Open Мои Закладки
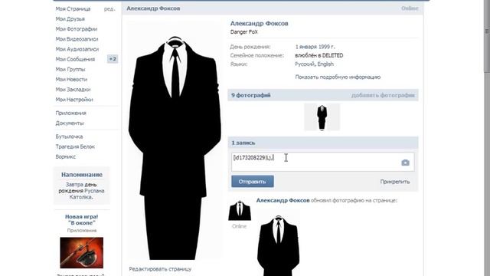 point(73,89)
